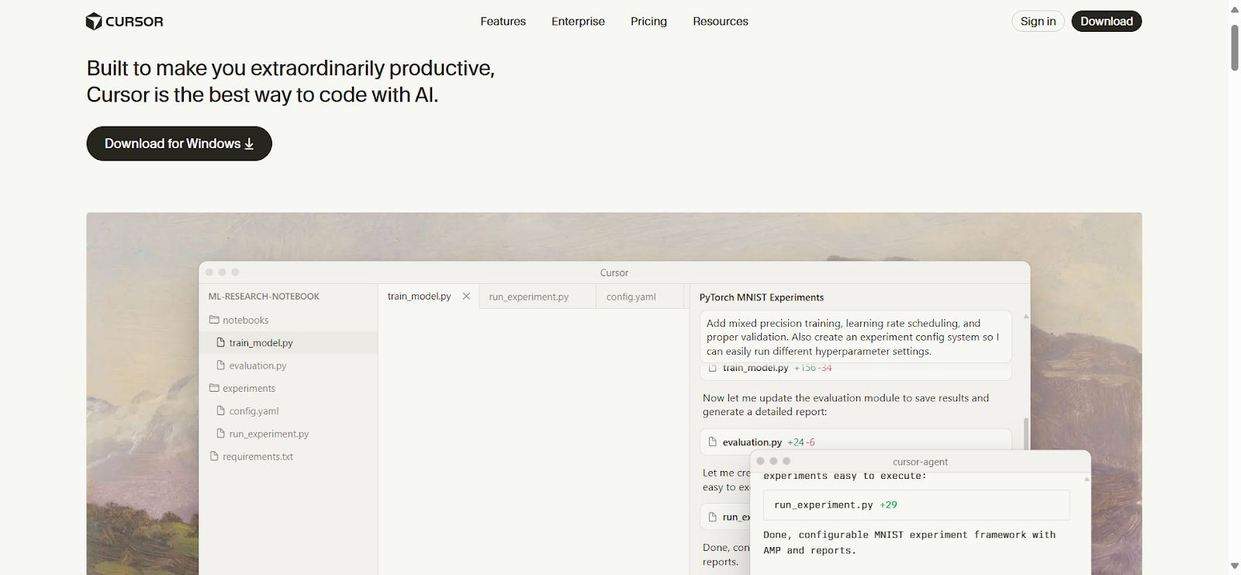Click the PyTorch MNIST Experiments chat title

click(762, 297)
